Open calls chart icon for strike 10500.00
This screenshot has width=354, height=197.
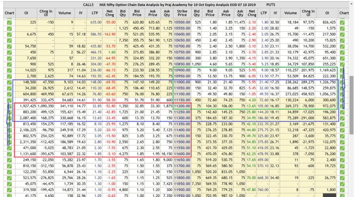[x=9, y=23]
